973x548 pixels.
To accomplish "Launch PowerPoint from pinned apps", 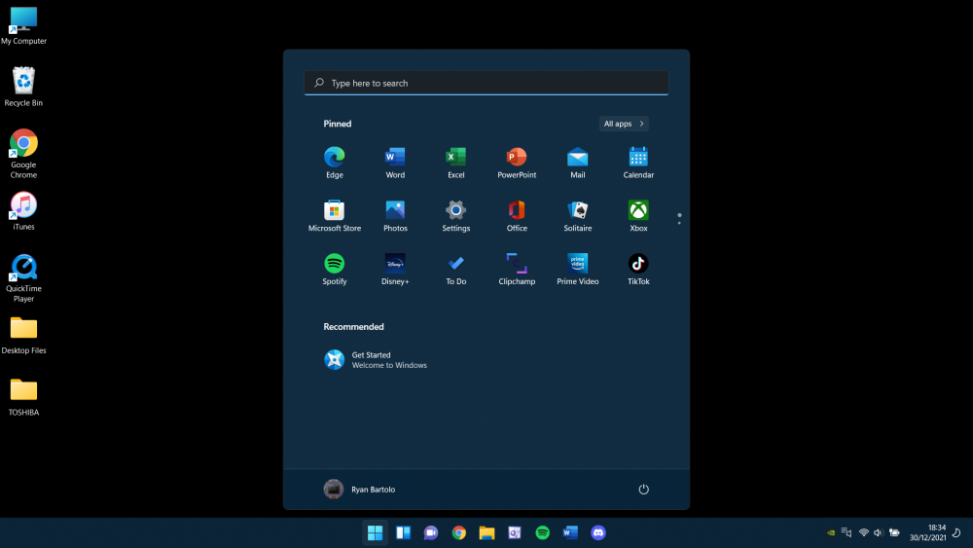I will tap(517, 163).
